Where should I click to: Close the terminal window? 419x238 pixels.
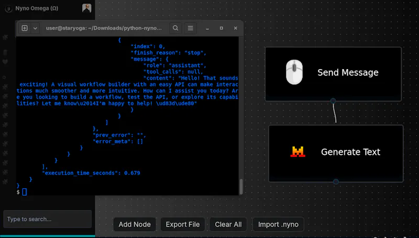[x=235, y=28]
